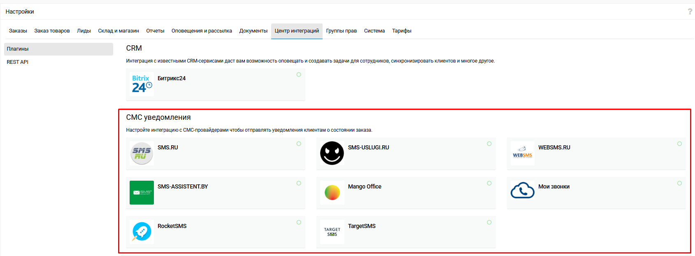Open the RocketSMS plugin name

172,226
